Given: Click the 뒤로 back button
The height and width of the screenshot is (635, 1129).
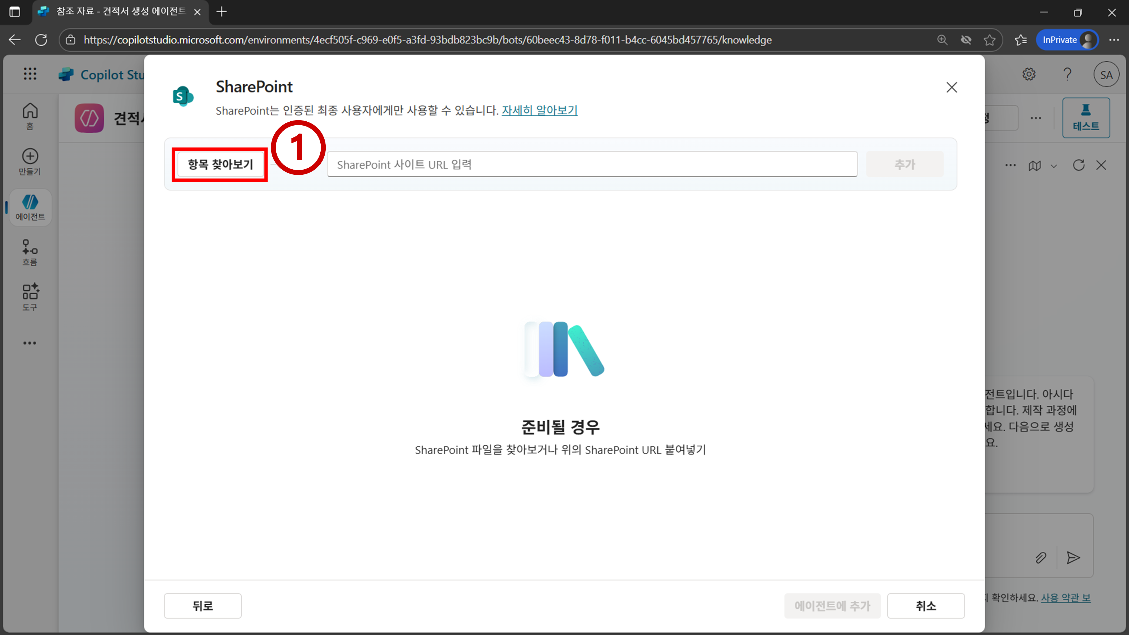Looking at the screenshot, I should point(202,606).
